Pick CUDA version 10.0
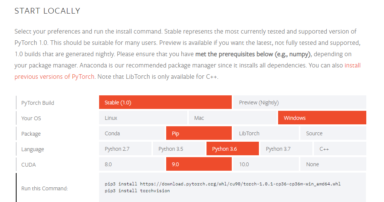 pos(266,164)
